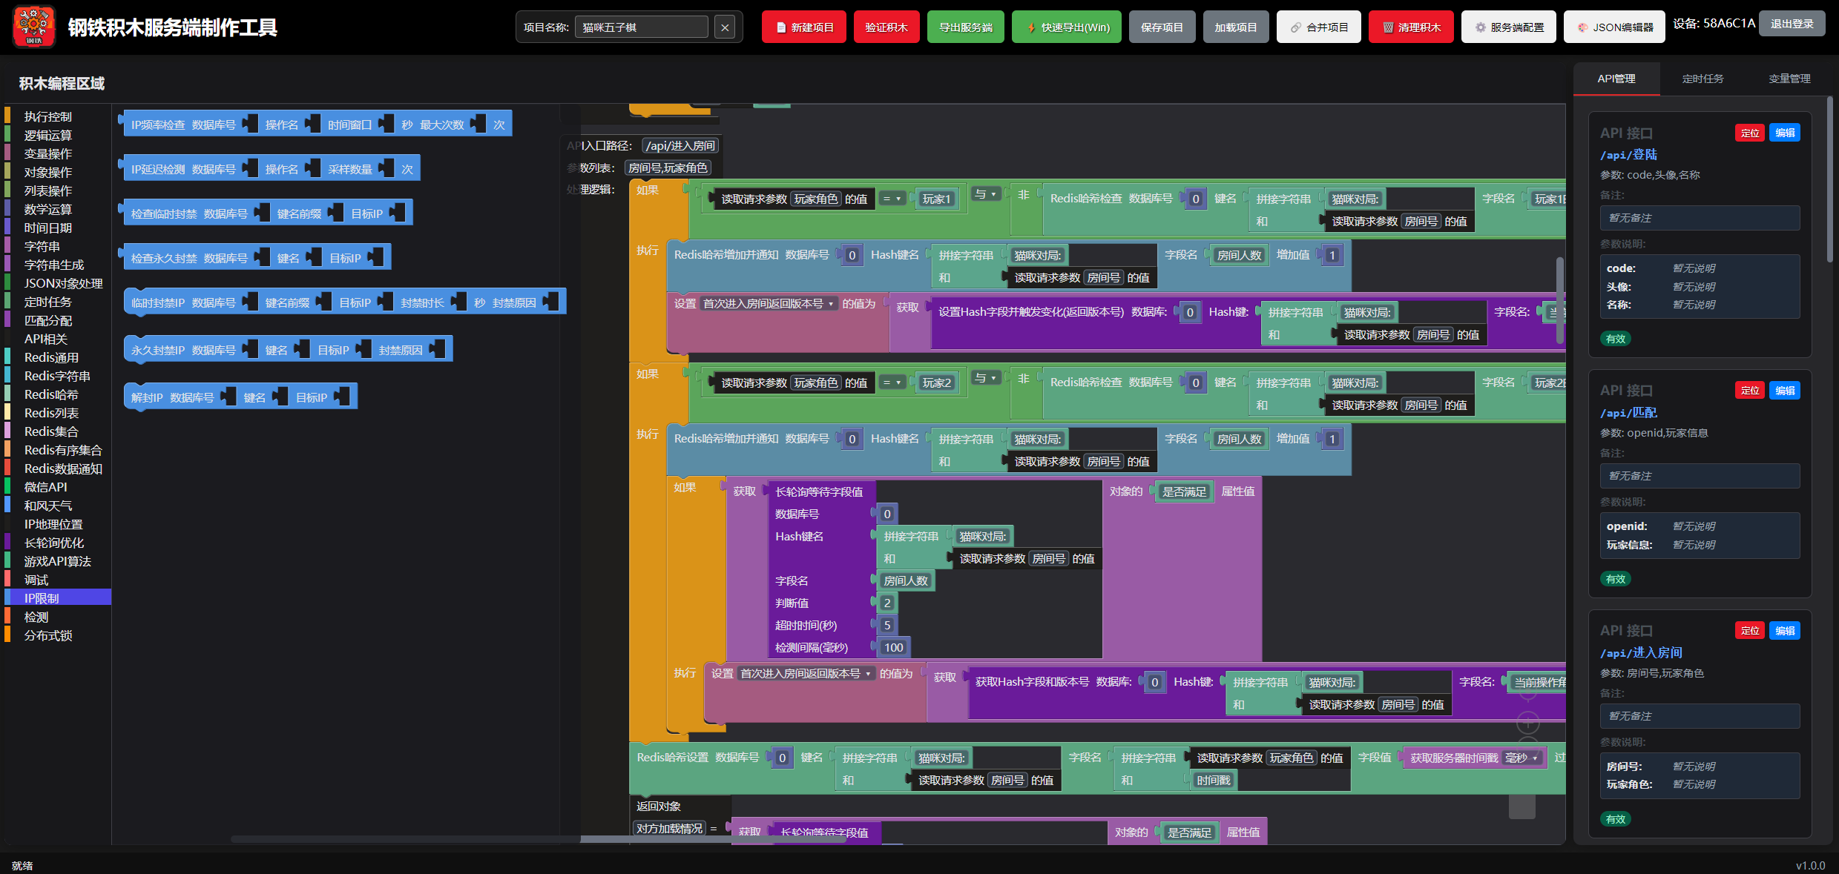Select the 分布式锁 block category
The width and height of the screenshot is (1839, 874).
(48, 635)
